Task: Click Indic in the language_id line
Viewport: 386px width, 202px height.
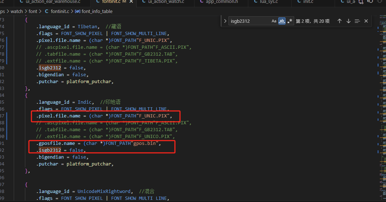Action: (85, 102)
